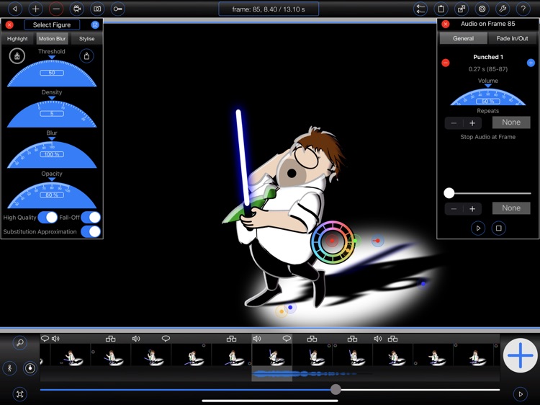Play the animation from the timeline bar
The image size is (540, 405).
(x=521, y=393)
